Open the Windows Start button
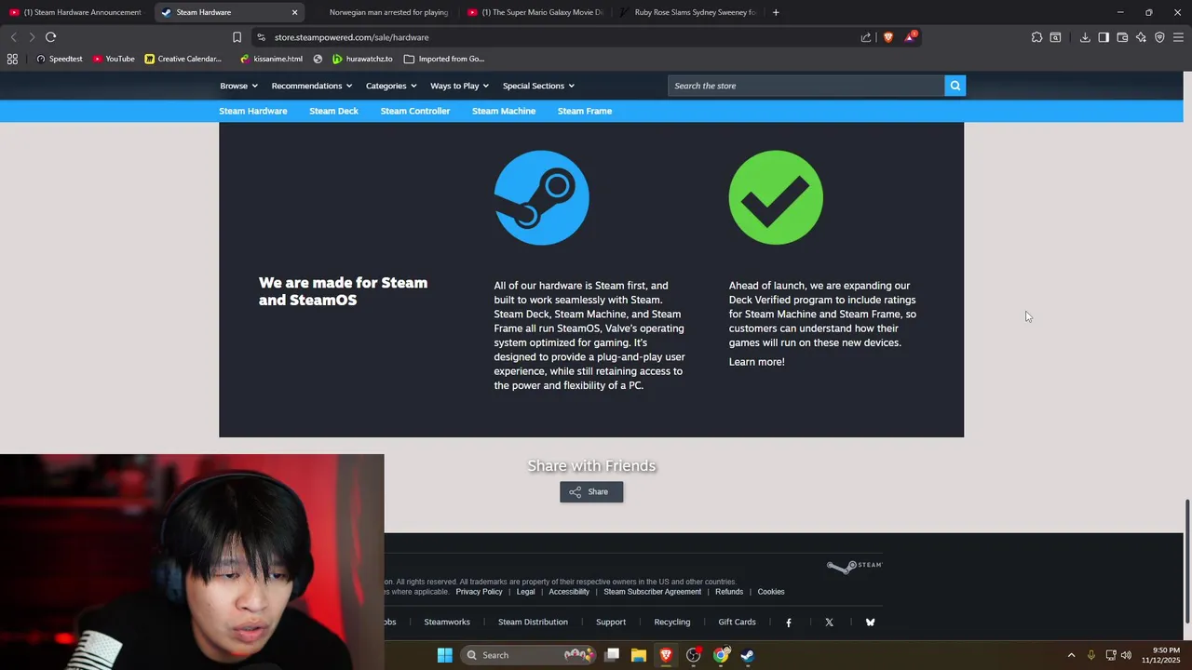The width and height of the screenshot is (1192, 670). coord(445,655)
